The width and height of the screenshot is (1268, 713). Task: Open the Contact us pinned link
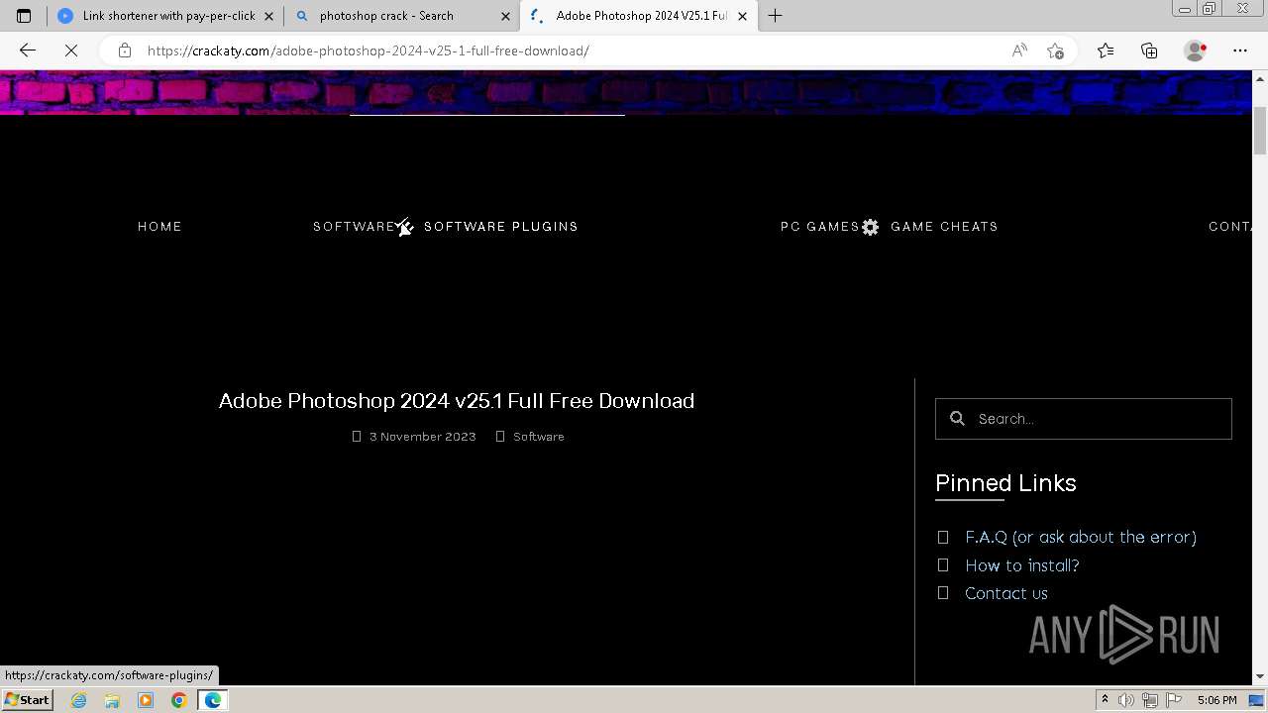click(x=1006, y=593)
